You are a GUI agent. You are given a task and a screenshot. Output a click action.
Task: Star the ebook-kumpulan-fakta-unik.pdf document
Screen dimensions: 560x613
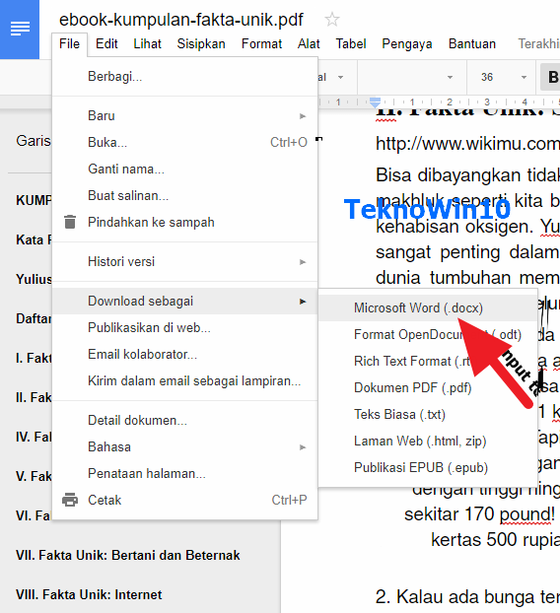coord(332,19)
